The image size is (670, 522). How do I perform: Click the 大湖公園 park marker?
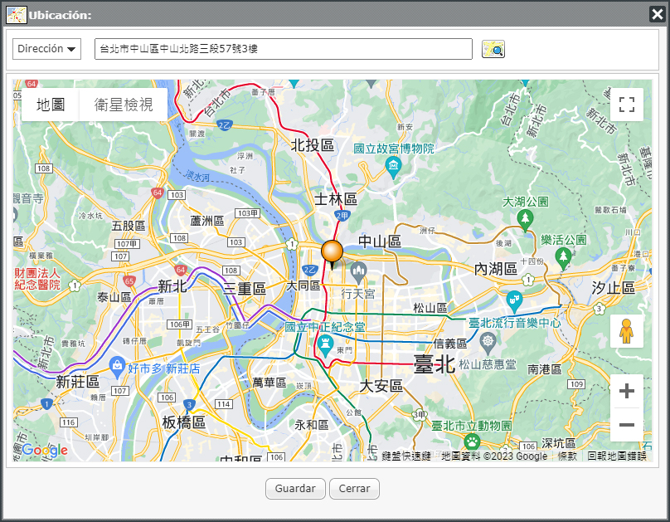click(525, 220)
